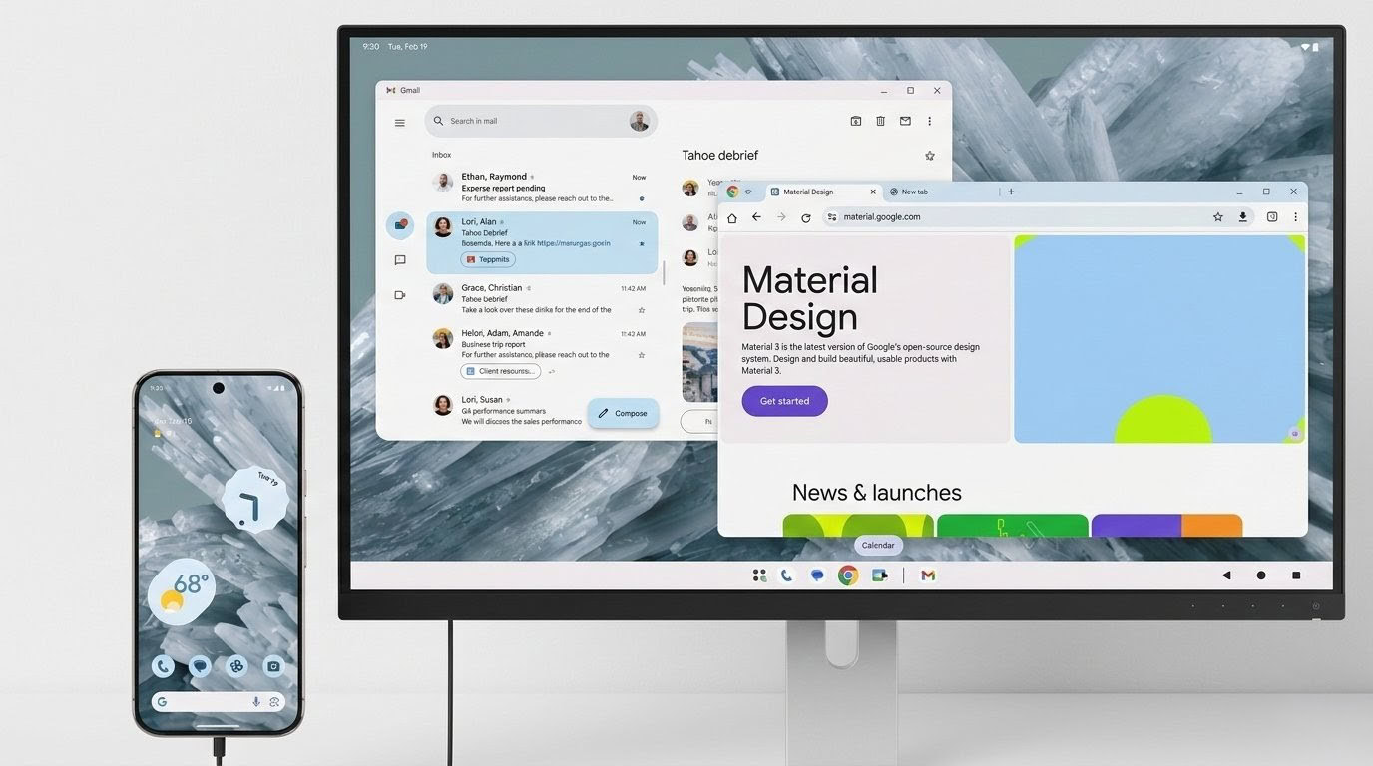
Task: Click the Compose button in Gmail
Action: pyautogui.click(x=623, y=413)
